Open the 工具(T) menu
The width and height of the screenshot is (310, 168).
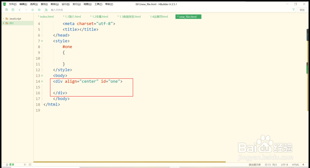(x=98, y=4)
